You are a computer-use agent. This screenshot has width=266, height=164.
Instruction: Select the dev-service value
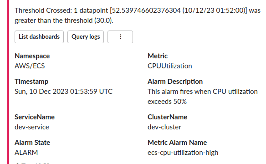click(32, 127)
